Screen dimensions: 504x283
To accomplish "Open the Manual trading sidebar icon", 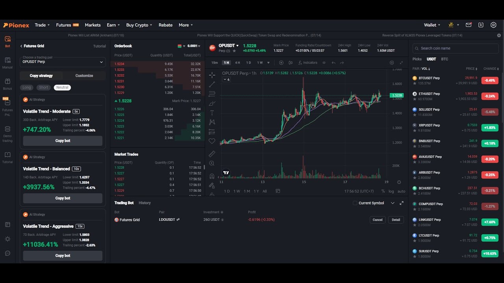I will tap(7, 62).
